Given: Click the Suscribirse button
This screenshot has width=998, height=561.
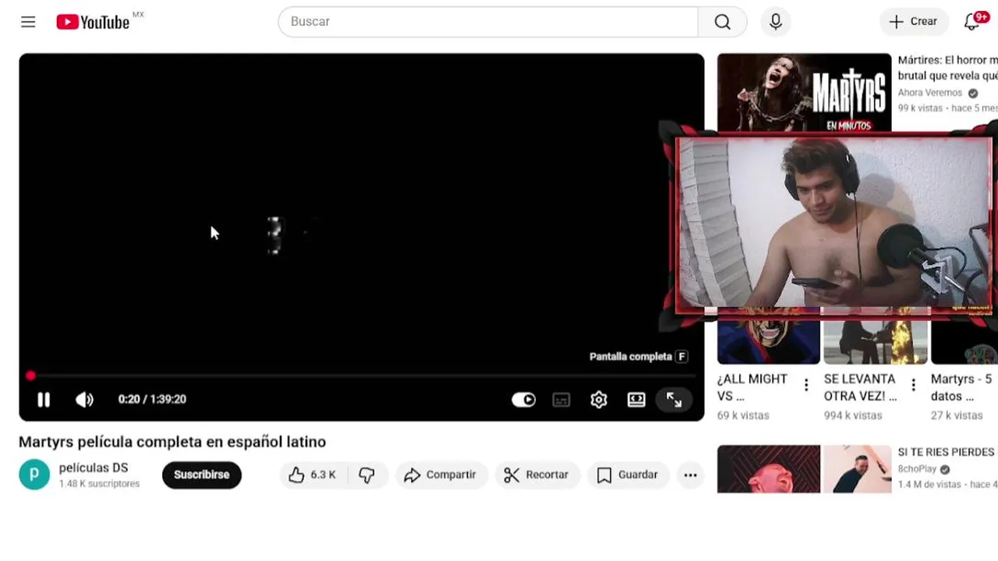Looking at the screenshot, I should (x=202, y=475).
